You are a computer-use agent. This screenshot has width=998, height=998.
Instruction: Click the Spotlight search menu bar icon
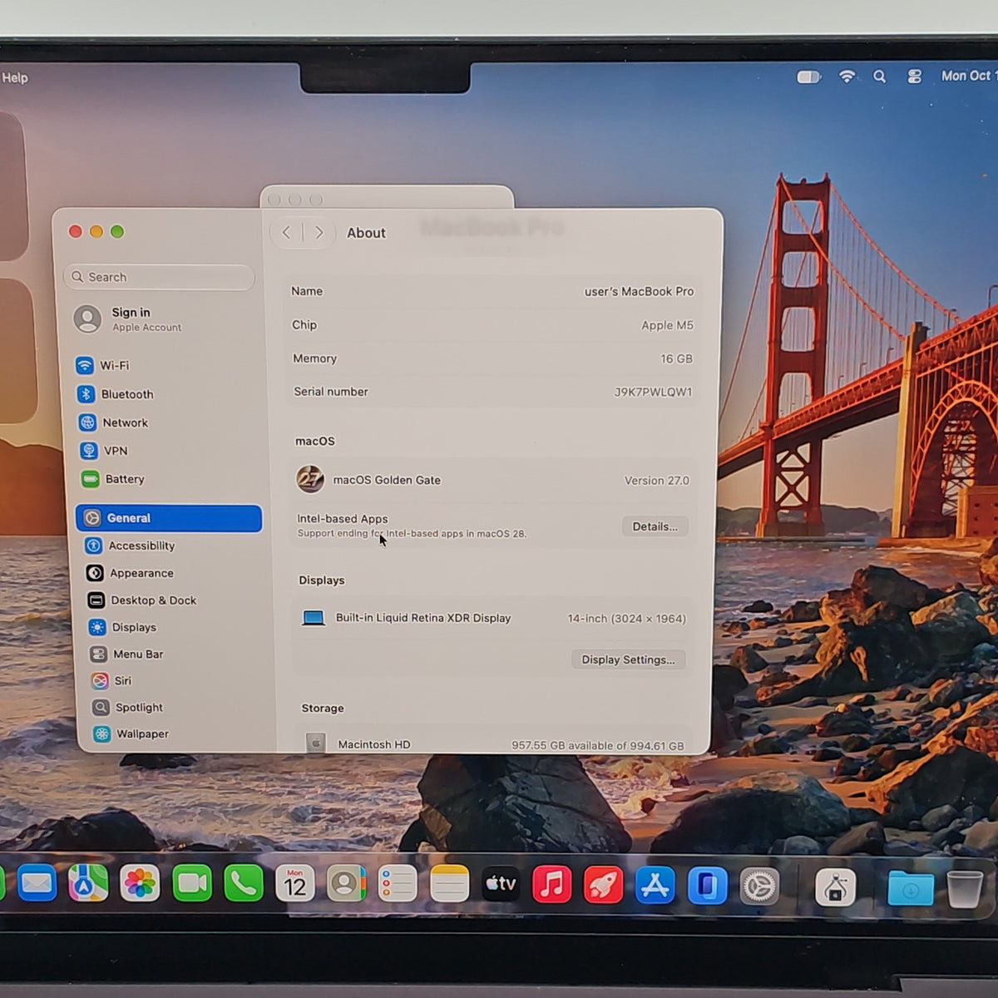click(879, 77)
